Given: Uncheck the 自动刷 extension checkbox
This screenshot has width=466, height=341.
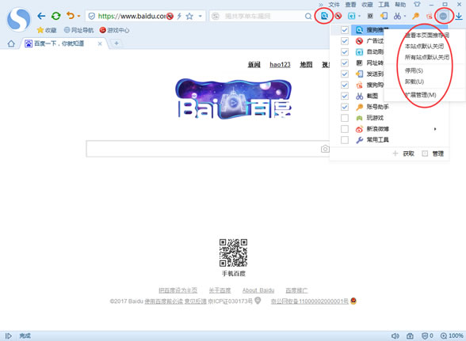Looking at the screenshot, I should [x=345, y=52].
